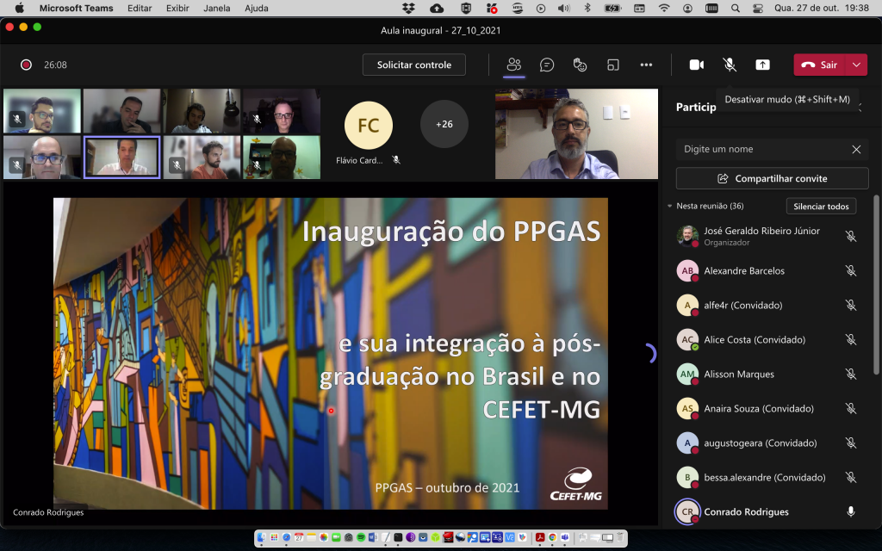The image size is (882, 551).
Task: Click the participants list scrollbar
Action: point(876,284)
